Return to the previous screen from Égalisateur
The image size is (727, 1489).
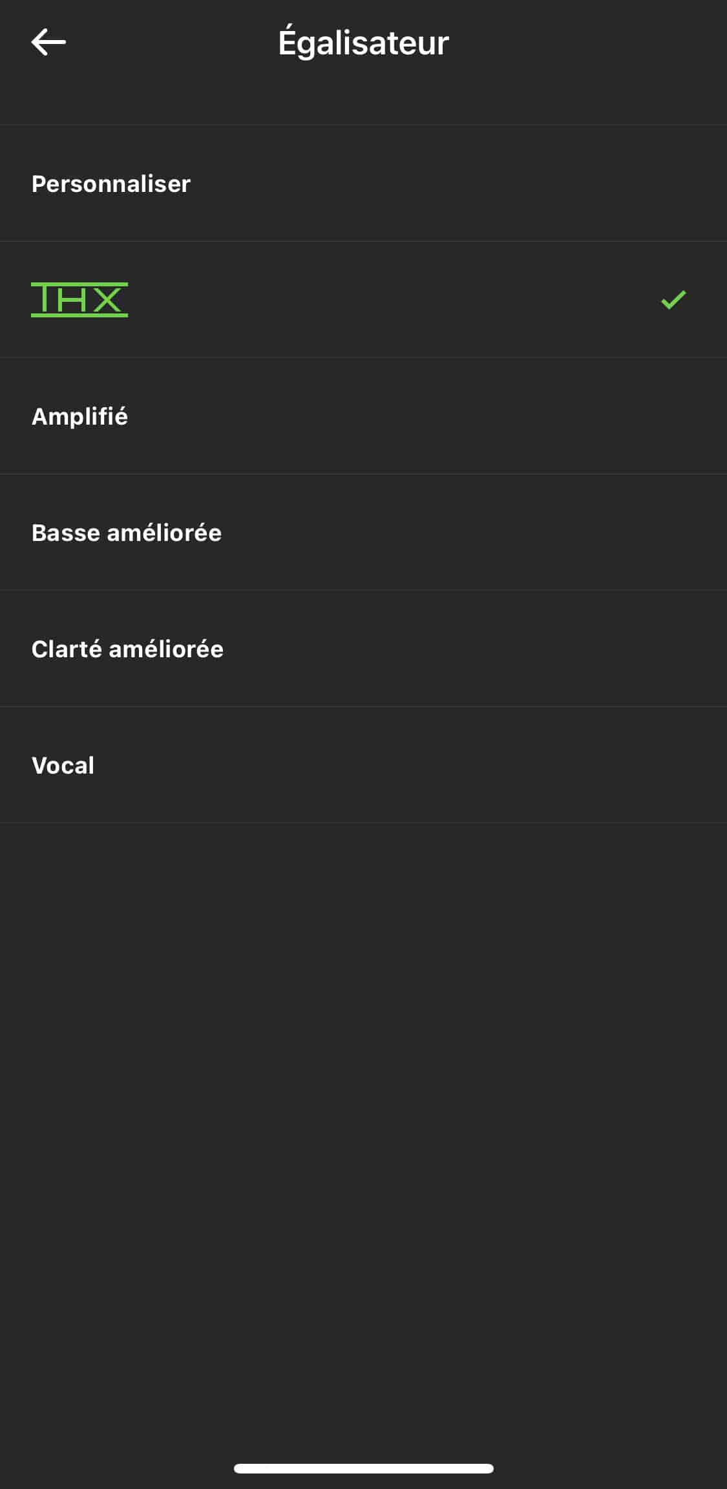click(x=48, y=43)
